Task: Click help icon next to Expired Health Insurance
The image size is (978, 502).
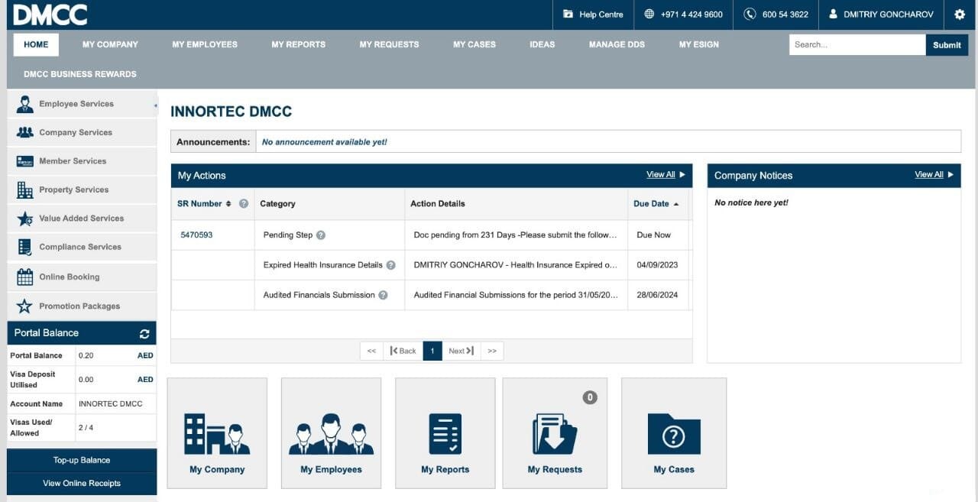Action: point(390,265)
